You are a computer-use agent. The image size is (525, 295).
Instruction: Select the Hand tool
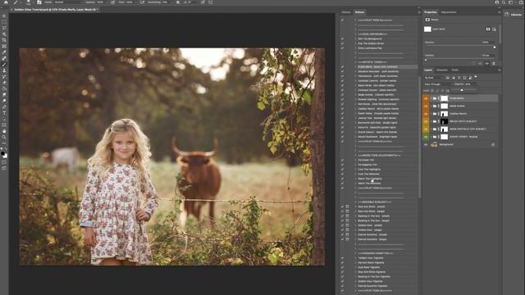point(4,131)
